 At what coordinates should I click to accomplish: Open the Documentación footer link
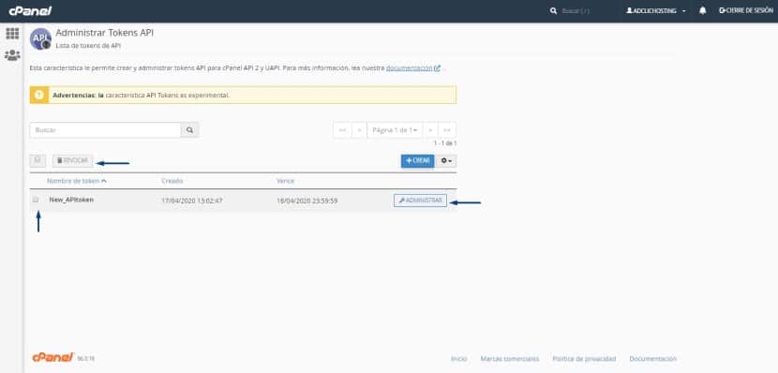(x=652, y=359)
